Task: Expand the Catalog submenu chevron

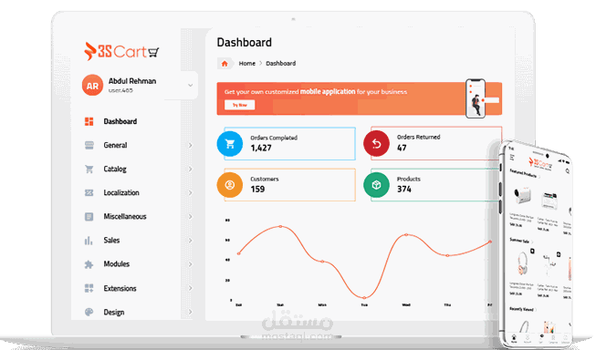Action: [x=191, y=169]
